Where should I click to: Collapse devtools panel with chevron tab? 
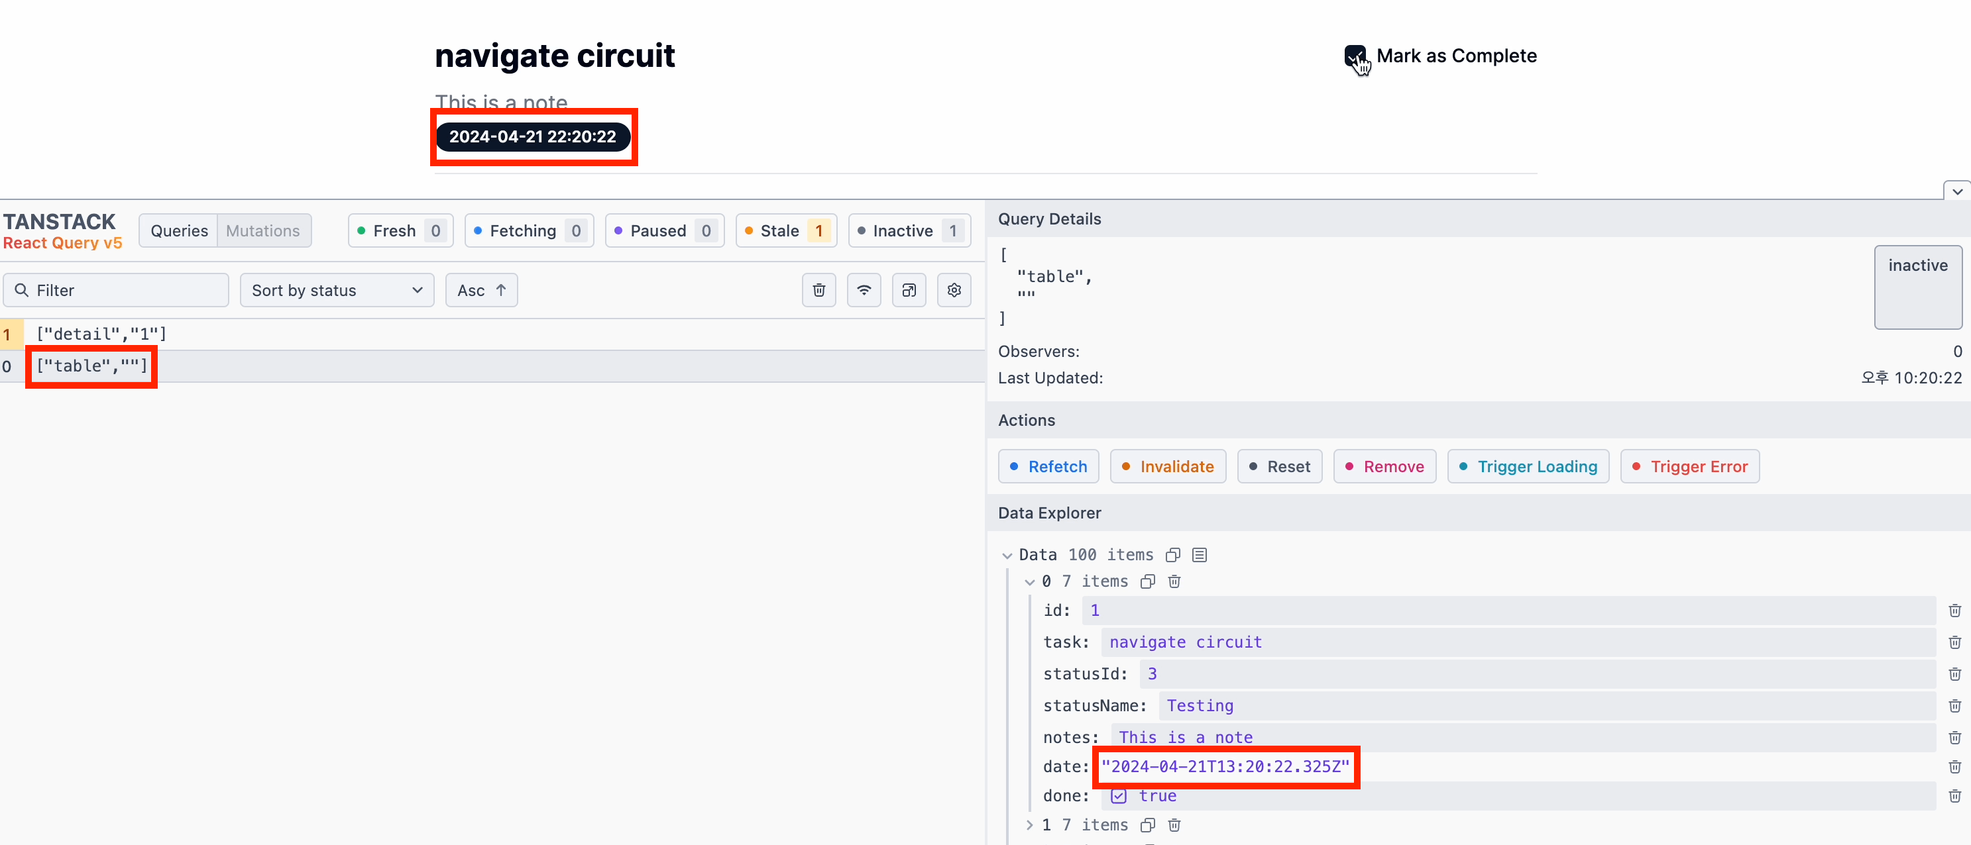point(1956,191)
